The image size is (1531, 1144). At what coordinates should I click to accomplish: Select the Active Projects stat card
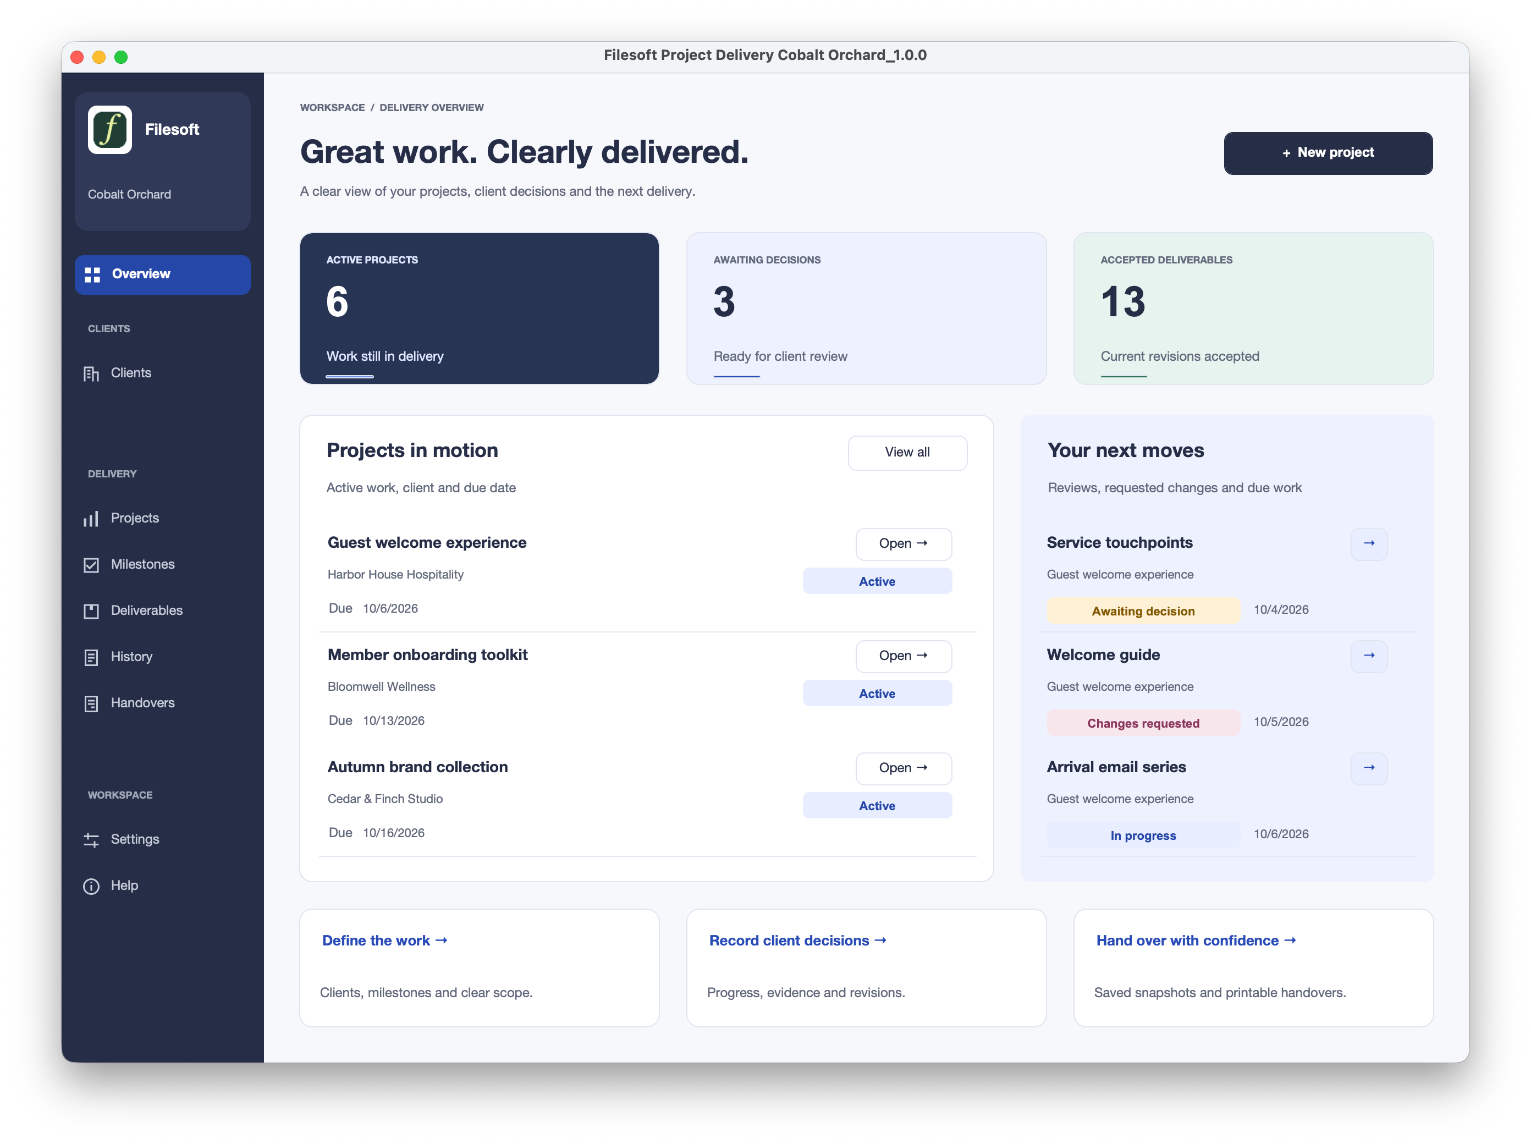[x=479, y=309]
